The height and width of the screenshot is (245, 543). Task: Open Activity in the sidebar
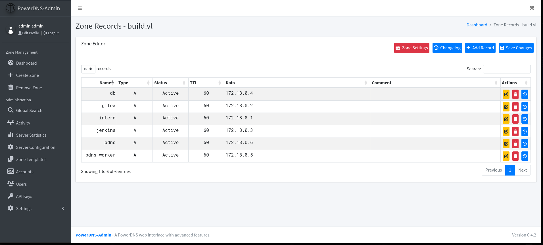35,123
